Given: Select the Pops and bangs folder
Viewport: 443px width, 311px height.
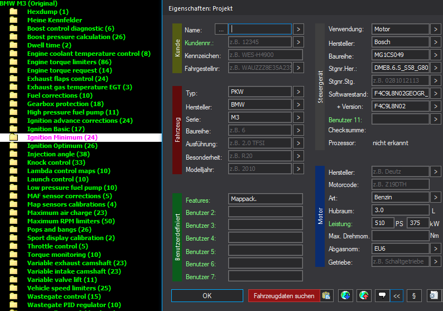Looking at the screenshot, I should click(x=59, y=229).
